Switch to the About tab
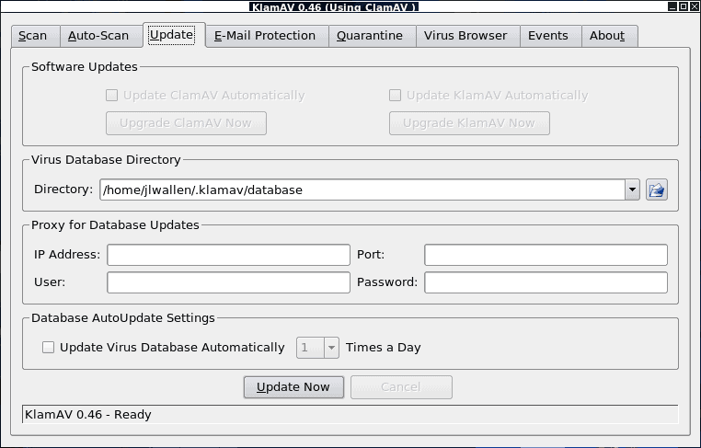This screenshot has height=448, width=701. tap(607, 36)
